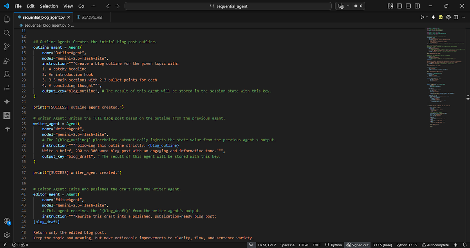
Task: Open the Manage gear menu
Action: [6, 235]
